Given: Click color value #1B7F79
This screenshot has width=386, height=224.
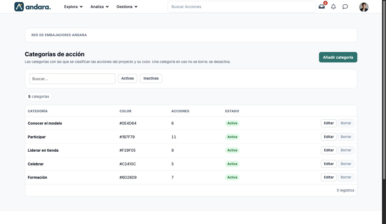Looking at the screenshot, I should pos(127,137).
